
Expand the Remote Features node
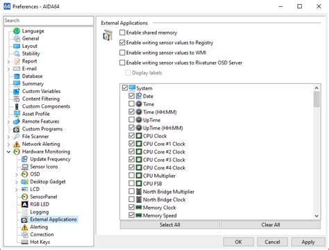coord(8,122)
